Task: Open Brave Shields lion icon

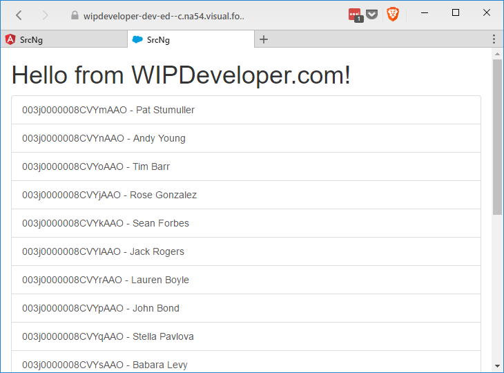Action: 393,15
